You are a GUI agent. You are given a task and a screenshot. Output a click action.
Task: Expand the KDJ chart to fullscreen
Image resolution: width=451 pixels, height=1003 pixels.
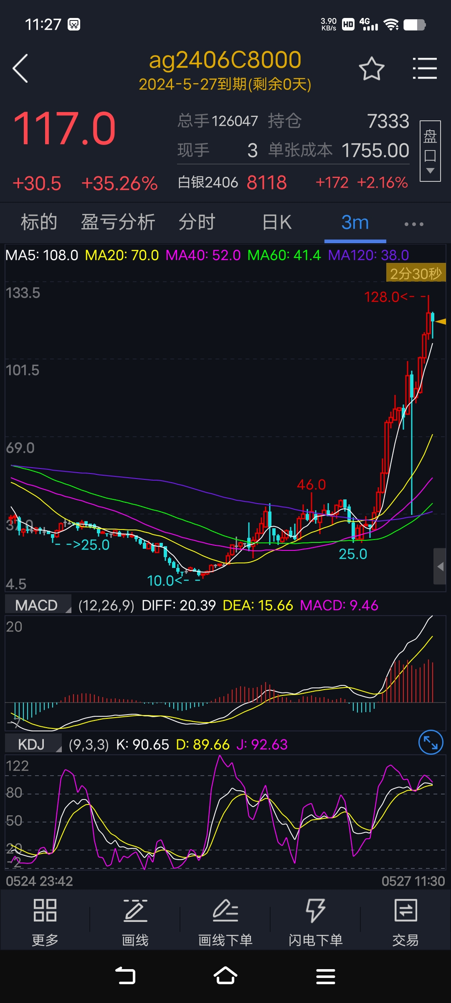[431, 742]
